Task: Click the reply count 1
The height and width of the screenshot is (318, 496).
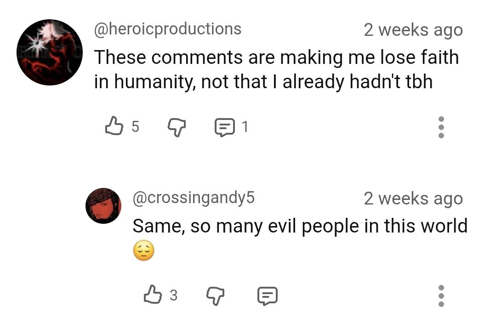Action: 245,126
